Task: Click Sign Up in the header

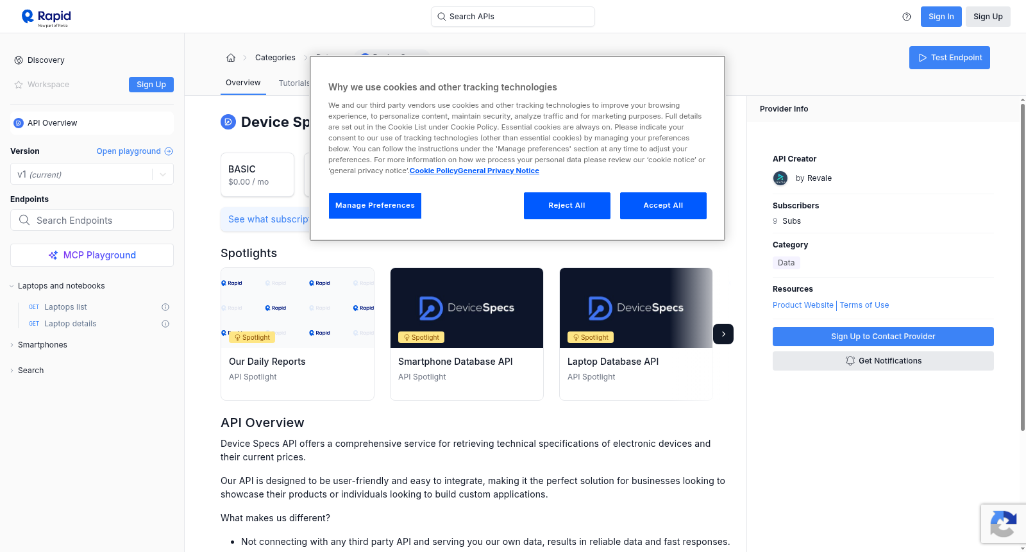Action: point(988,17)
